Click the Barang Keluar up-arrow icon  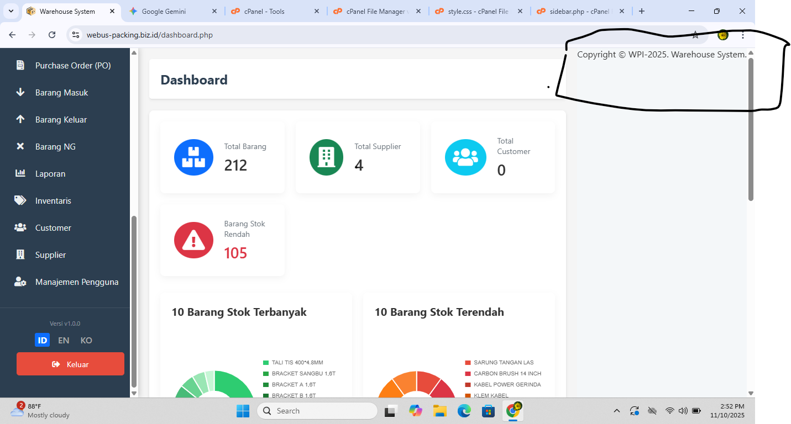click(x=20, y=119)
